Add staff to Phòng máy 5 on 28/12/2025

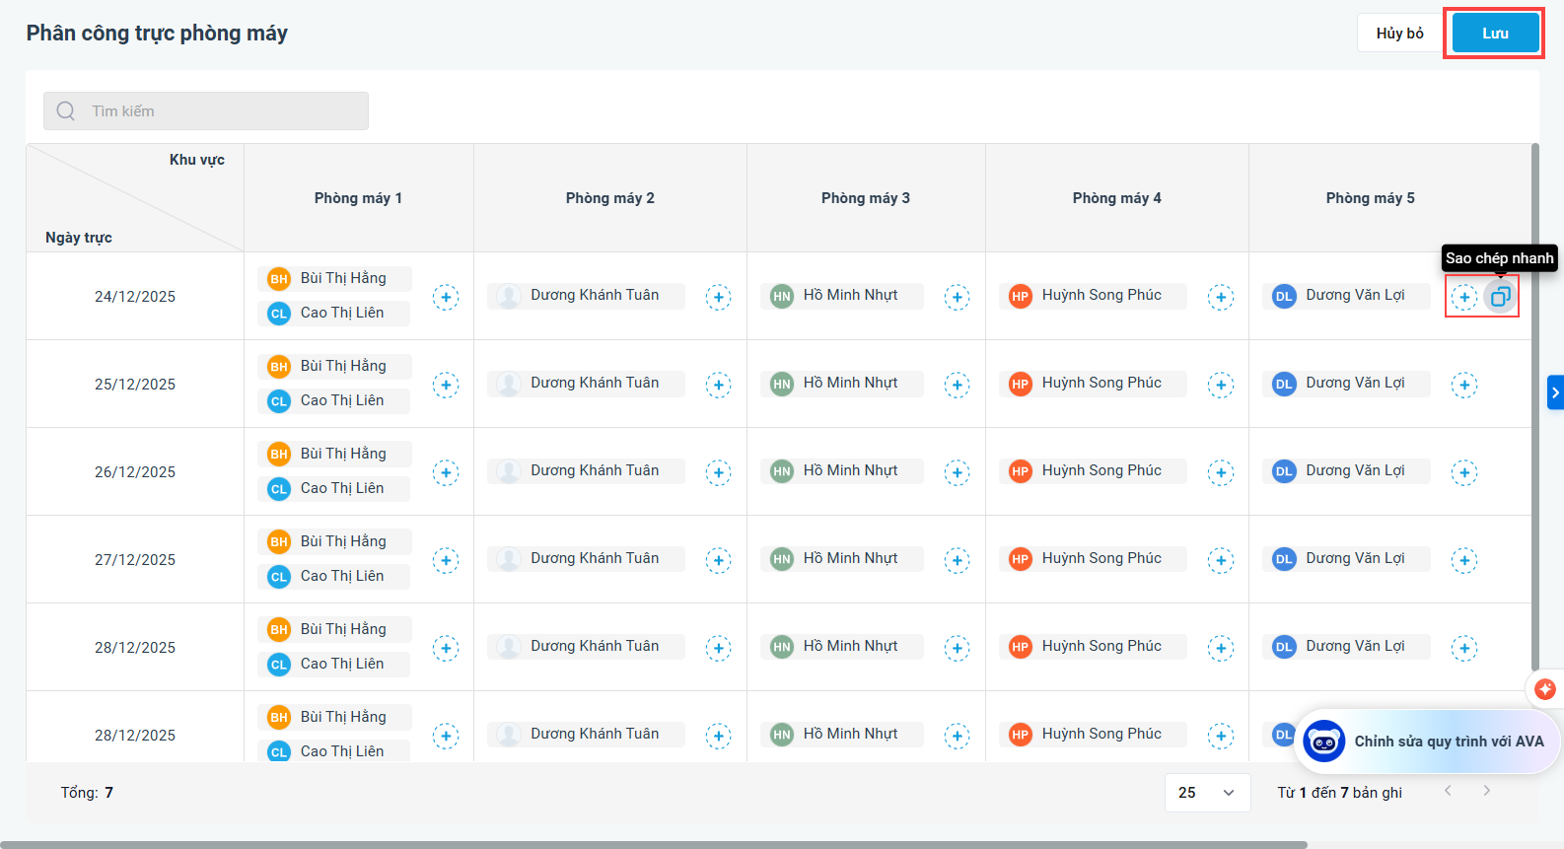[x=1464, y=648]
